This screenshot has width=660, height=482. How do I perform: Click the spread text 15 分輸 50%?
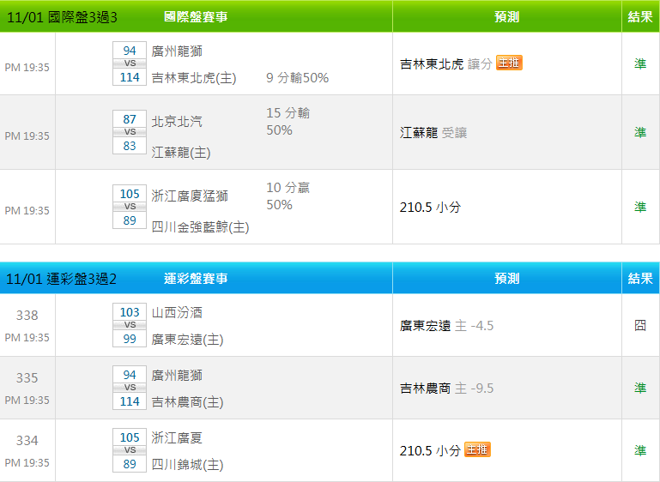288,122
